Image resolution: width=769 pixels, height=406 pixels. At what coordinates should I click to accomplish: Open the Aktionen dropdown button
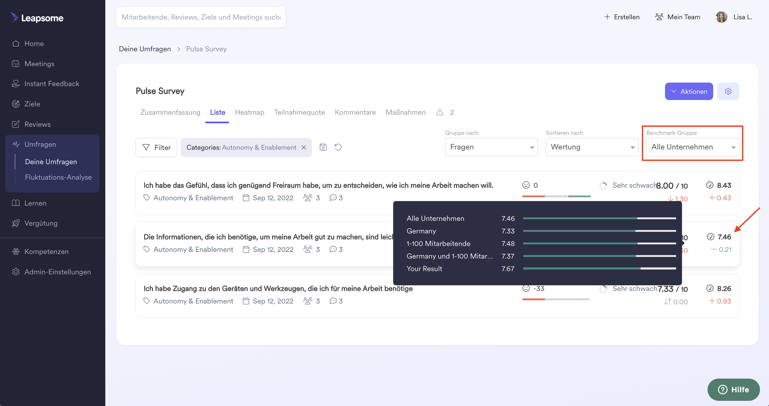click(689, 91)
